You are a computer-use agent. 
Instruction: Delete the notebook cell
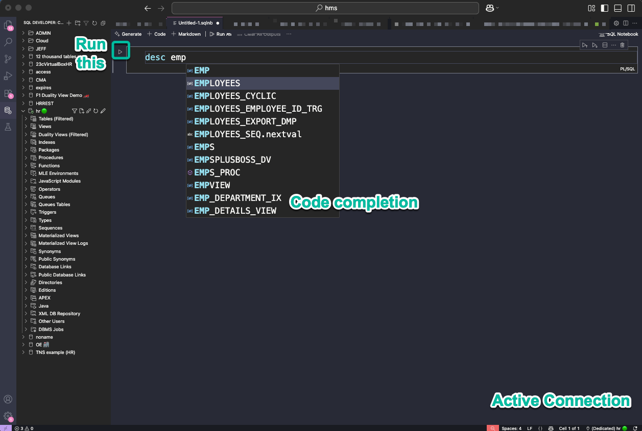coord(622,45)
